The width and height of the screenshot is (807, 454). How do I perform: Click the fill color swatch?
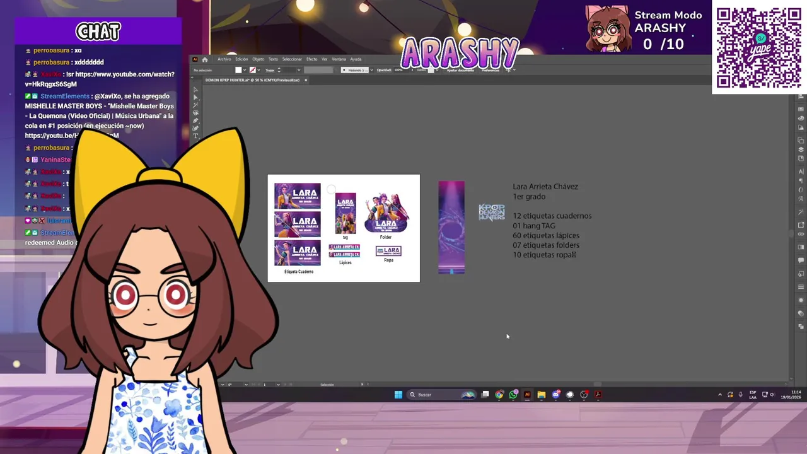[x=238, y=70]
